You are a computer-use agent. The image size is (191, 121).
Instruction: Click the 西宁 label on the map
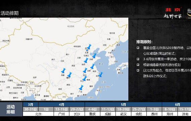(x=53, y=59)
